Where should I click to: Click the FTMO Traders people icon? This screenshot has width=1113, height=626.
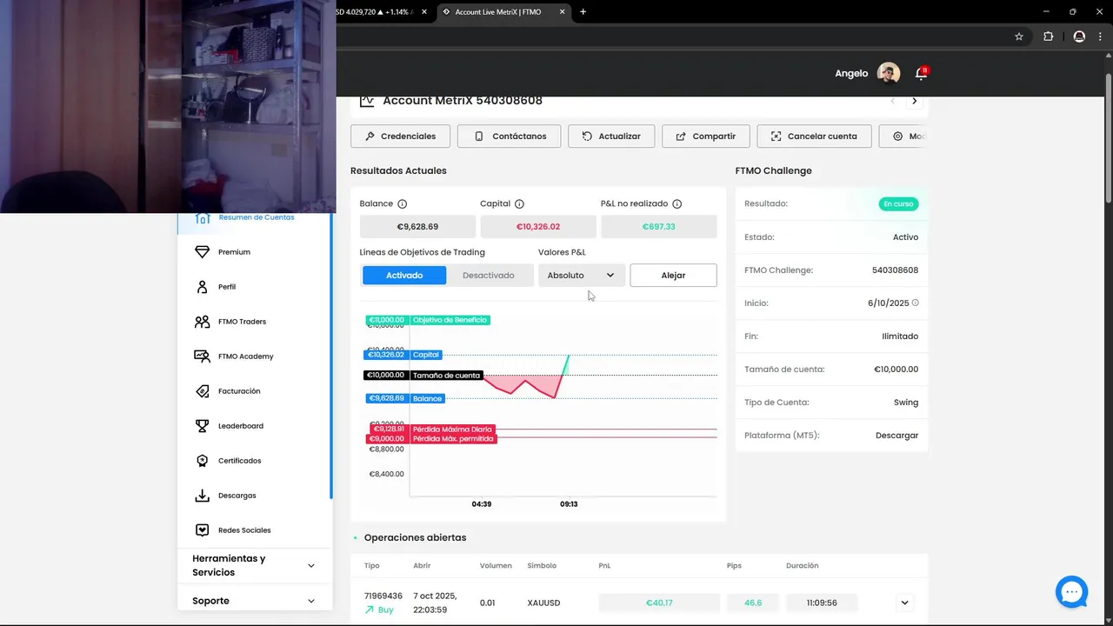(x=202, y=322)
